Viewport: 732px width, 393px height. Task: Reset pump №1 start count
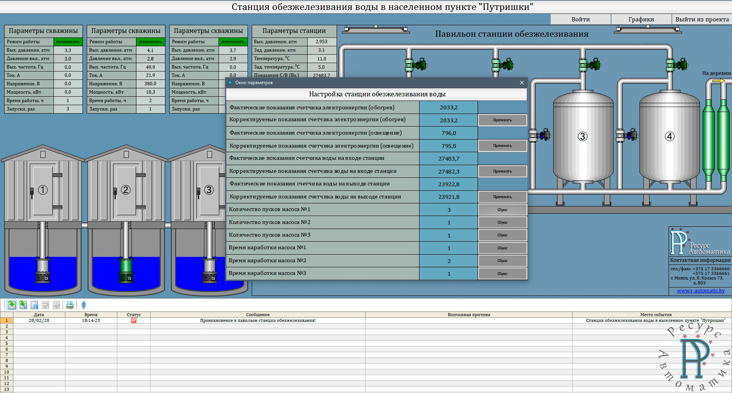pos(502,209)
